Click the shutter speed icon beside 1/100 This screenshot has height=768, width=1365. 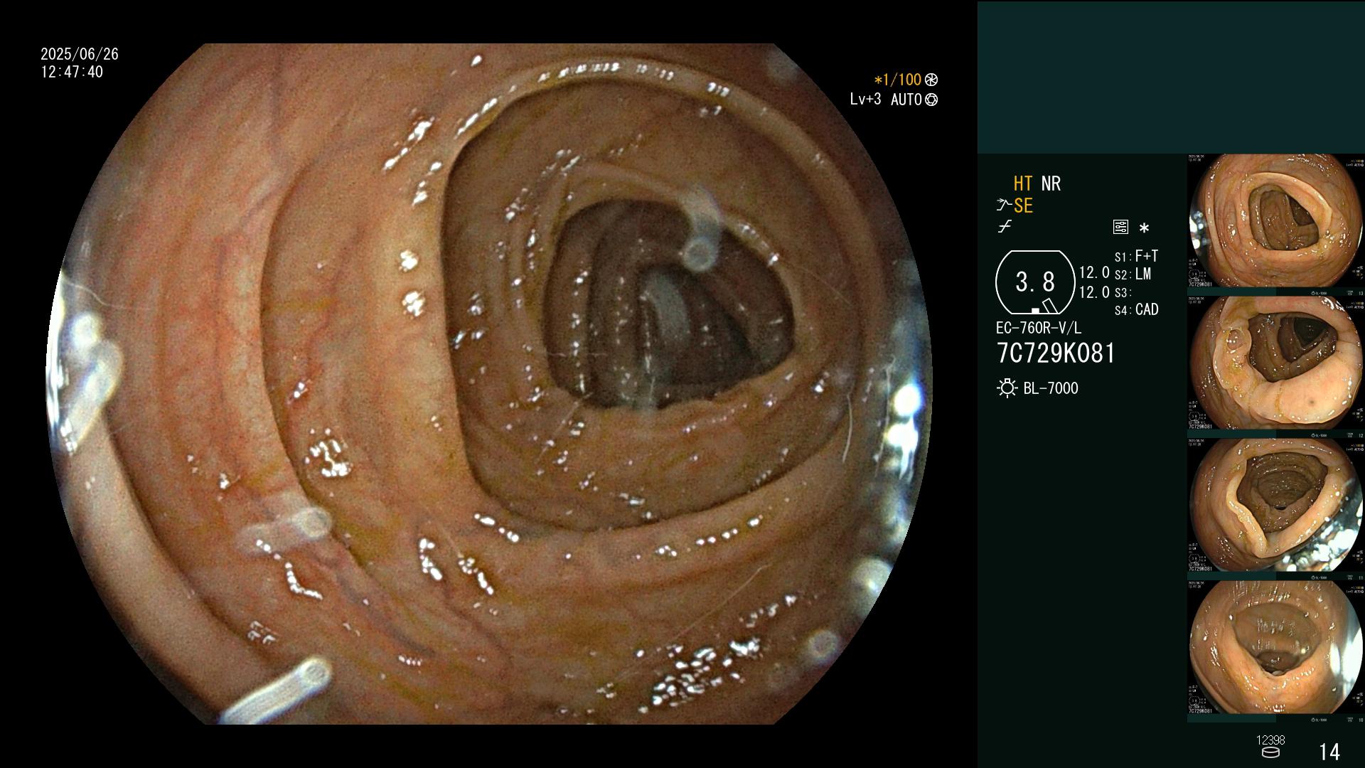pyautogui.click(x=931, y=80)
